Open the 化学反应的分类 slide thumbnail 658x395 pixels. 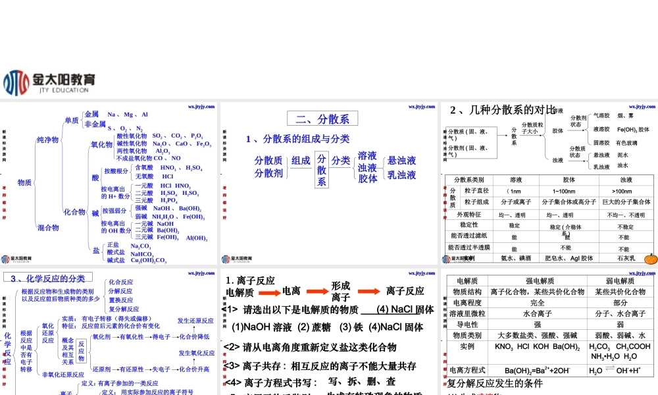[x=109, y=332]
